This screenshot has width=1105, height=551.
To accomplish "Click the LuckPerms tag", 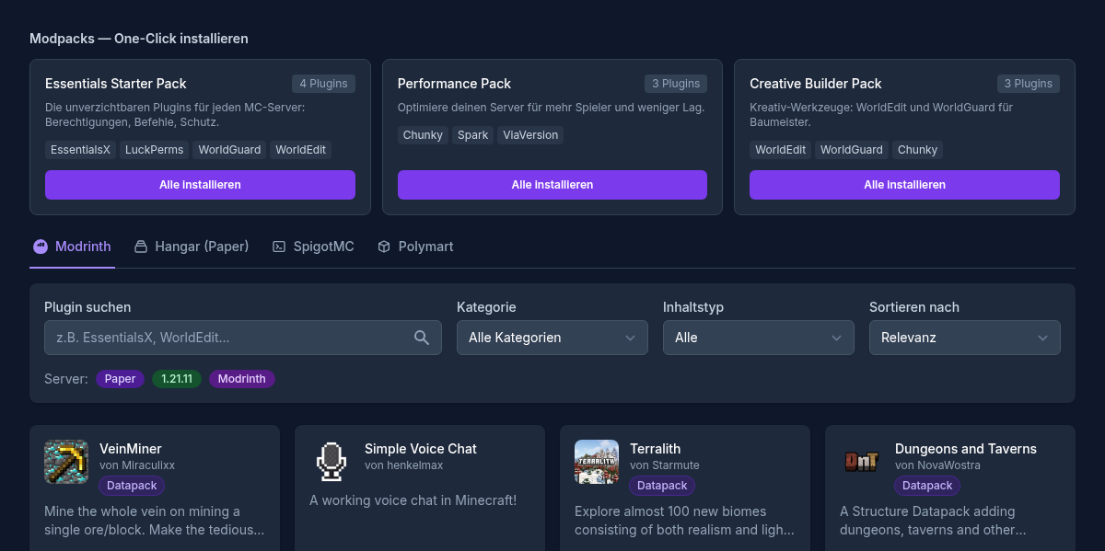I will click(x=155, y=150).
